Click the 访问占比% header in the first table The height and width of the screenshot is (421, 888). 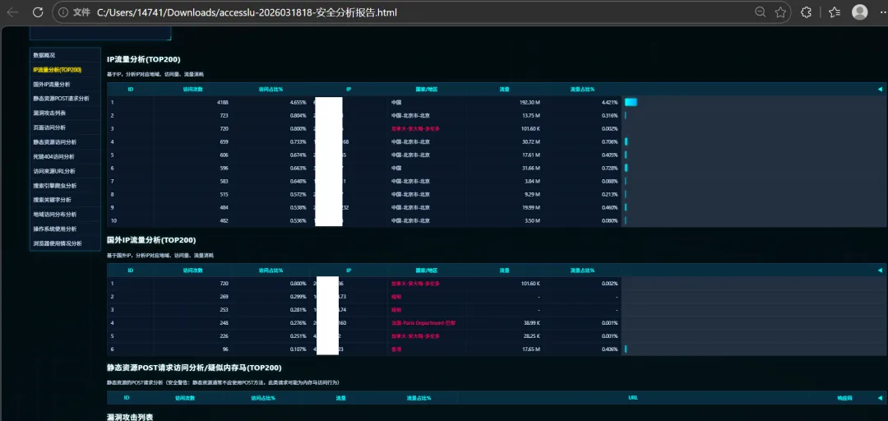(x=271, y=89)
